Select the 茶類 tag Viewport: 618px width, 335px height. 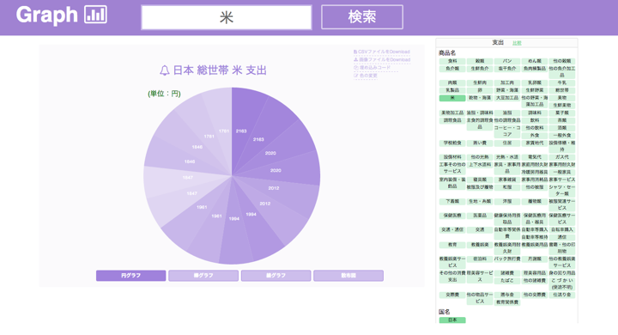(562, 120)
